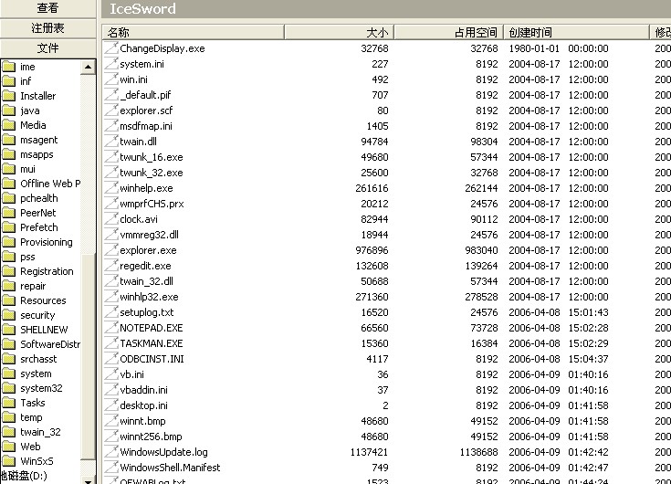
Task: Click the mui folder icon
Action: tap(8, 169)
